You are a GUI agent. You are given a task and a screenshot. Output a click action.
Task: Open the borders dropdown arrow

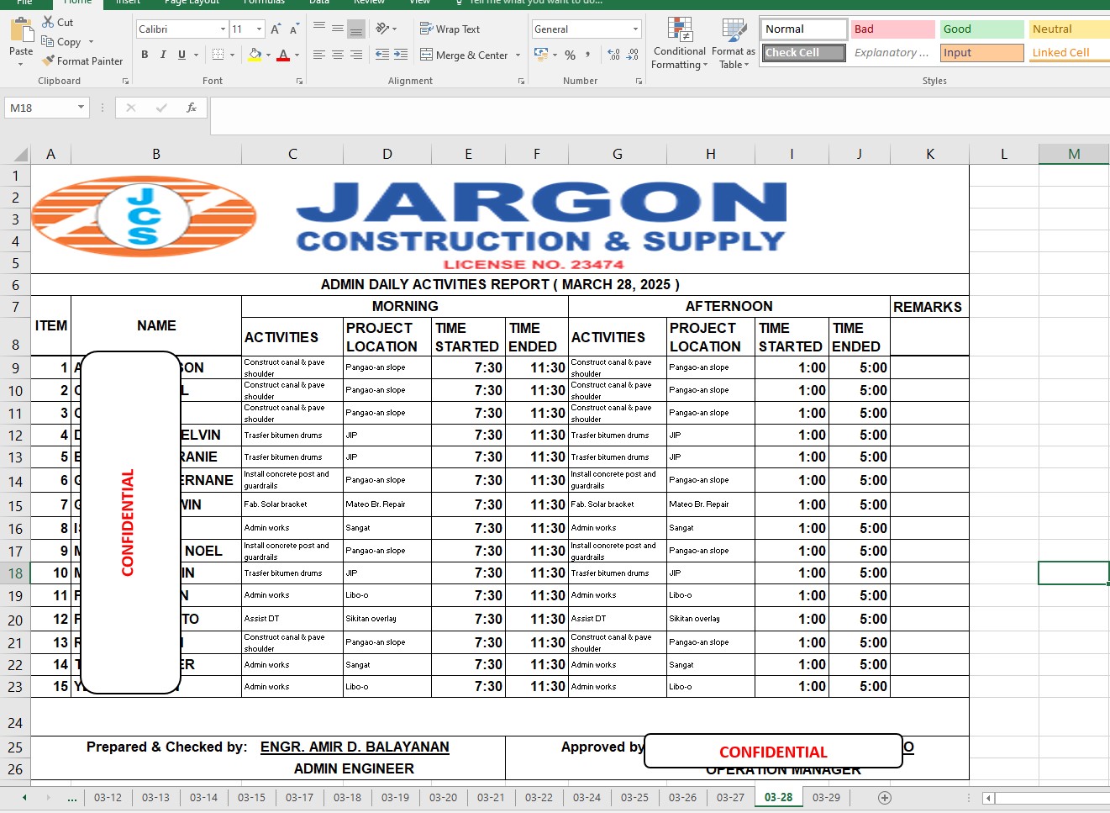pos(232,55)
